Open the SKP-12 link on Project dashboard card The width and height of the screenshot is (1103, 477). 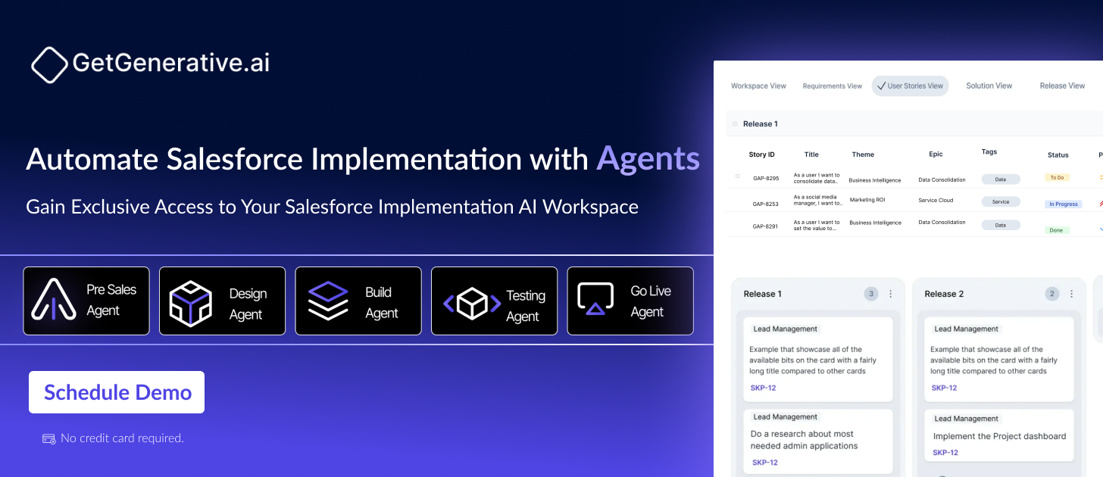point(945,453)
